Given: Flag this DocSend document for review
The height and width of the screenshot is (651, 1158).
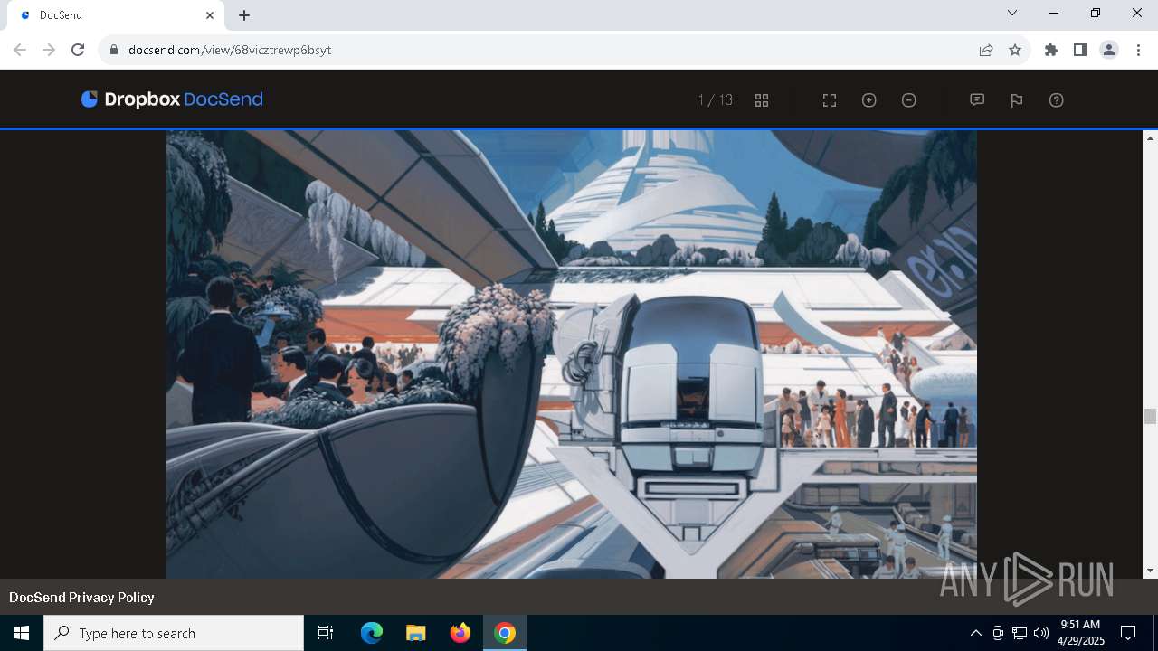Looking at the screenshot, I should coord(1017,100).
